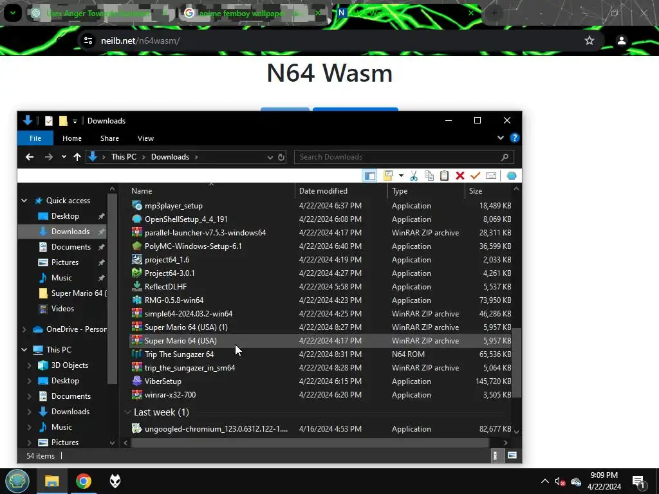659x494 pixels.
Task: Expand the 3D Objects tree node
Action: pyautogui.click(x=30, y=365)
